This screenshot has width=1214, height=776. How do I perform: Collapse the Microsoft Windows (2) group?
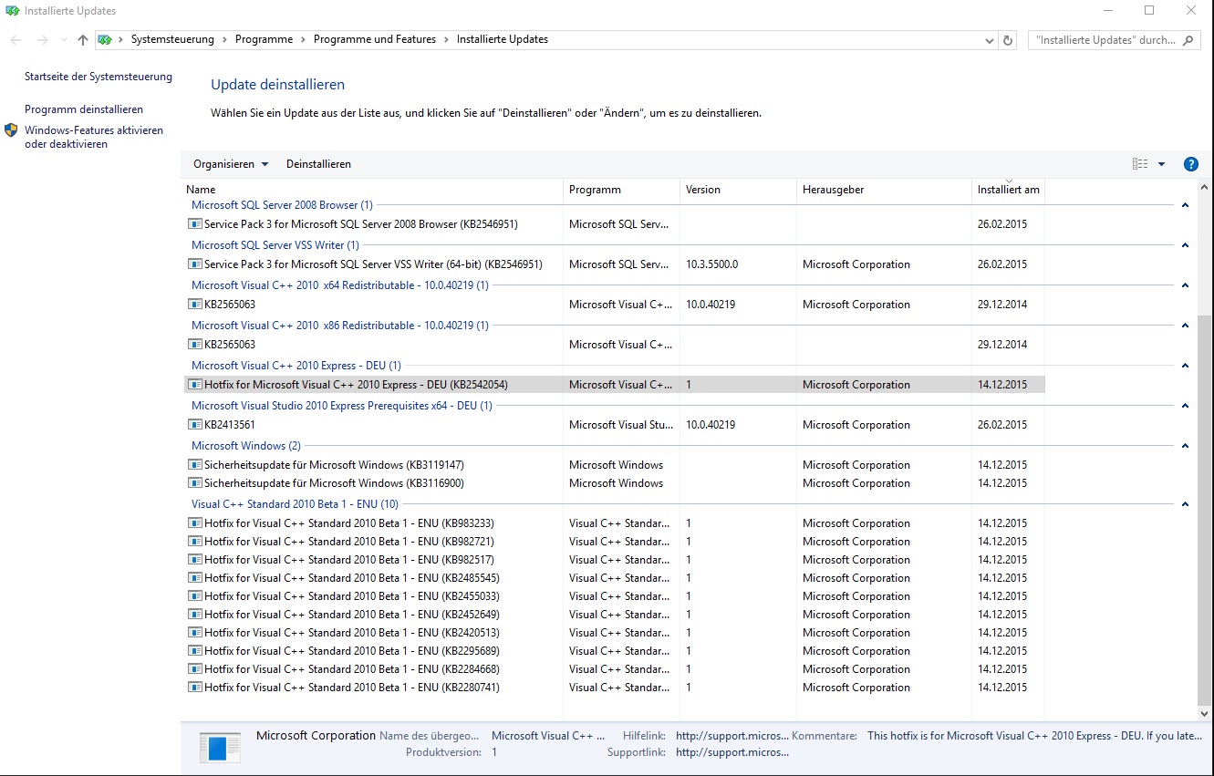coord(1185,446)
